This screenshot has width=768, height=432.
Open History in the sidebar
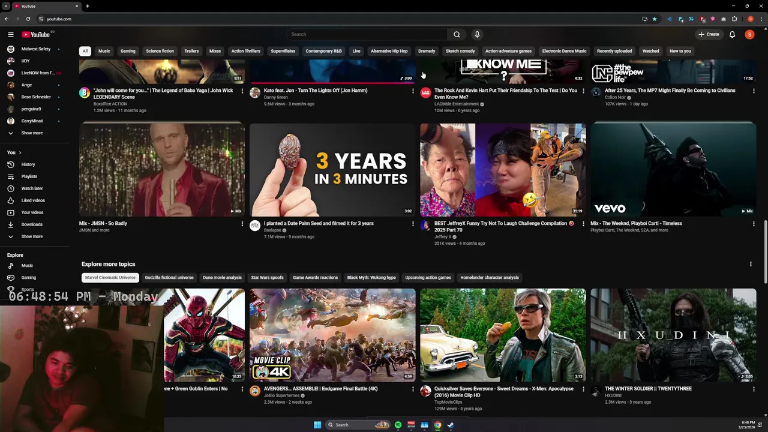pos(28,164)
